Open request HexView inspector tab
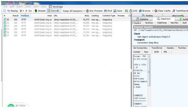Screen dimensions: 188x111 pos(174,23)
